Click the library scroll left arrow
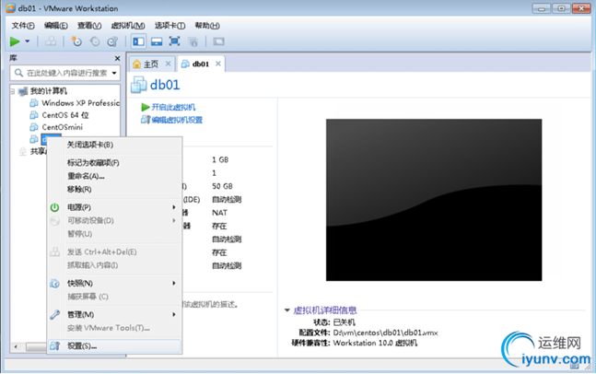Viewport: 596px width, 374px height. (16, 346)
